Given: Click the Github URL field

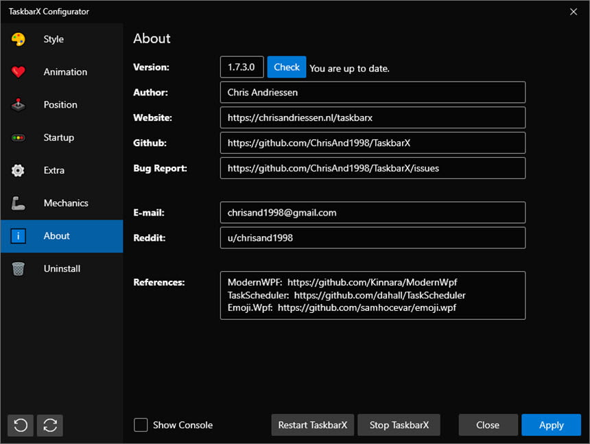Looking at the screenshot, I should [x=373, y=143].
